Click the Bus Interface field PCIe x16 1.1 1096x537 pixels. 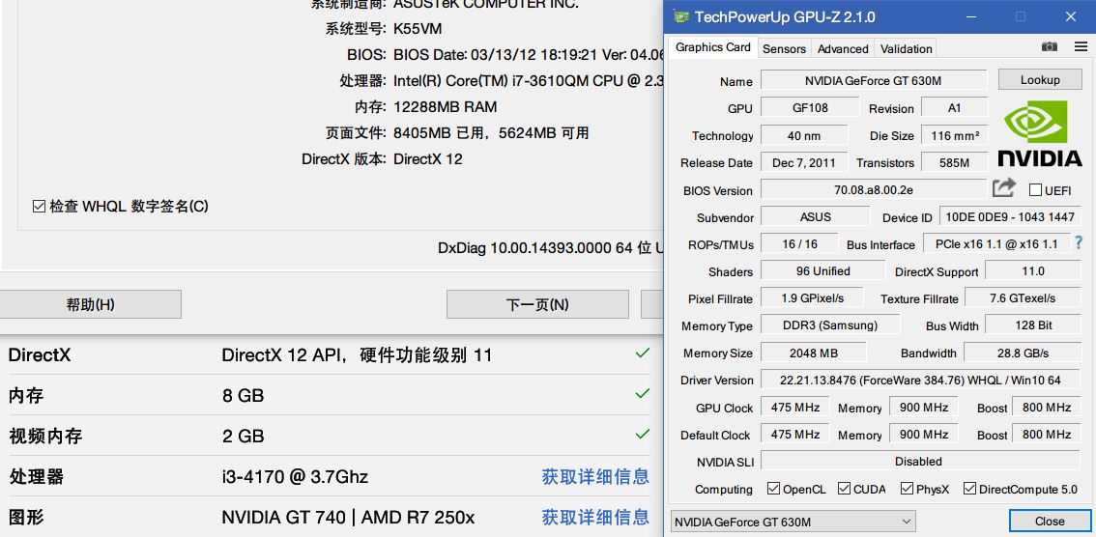click(x=996, y=243)
